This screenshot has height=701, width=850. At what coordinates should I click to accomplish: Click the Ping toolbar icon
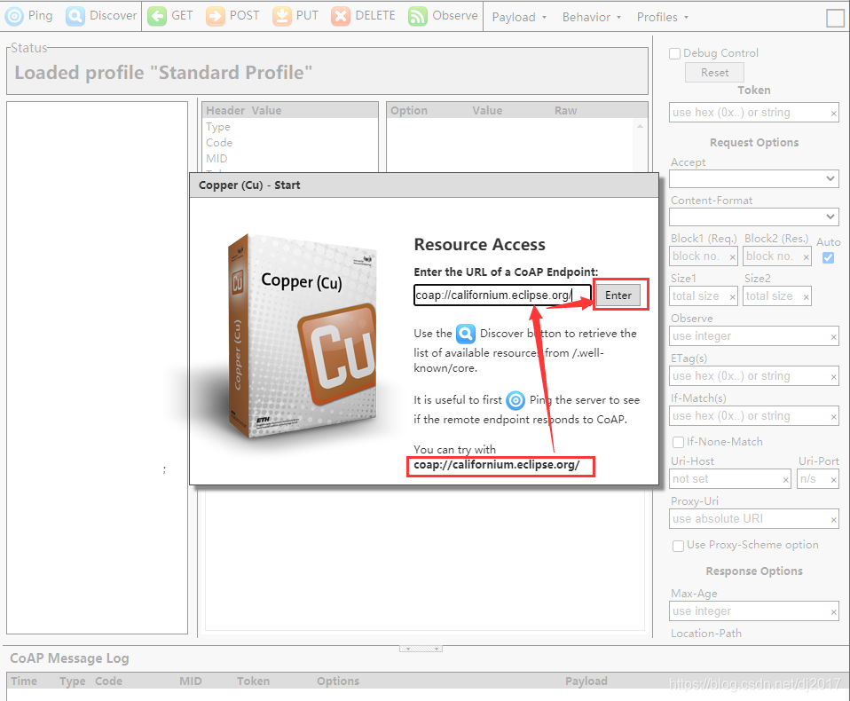[14, 16]
